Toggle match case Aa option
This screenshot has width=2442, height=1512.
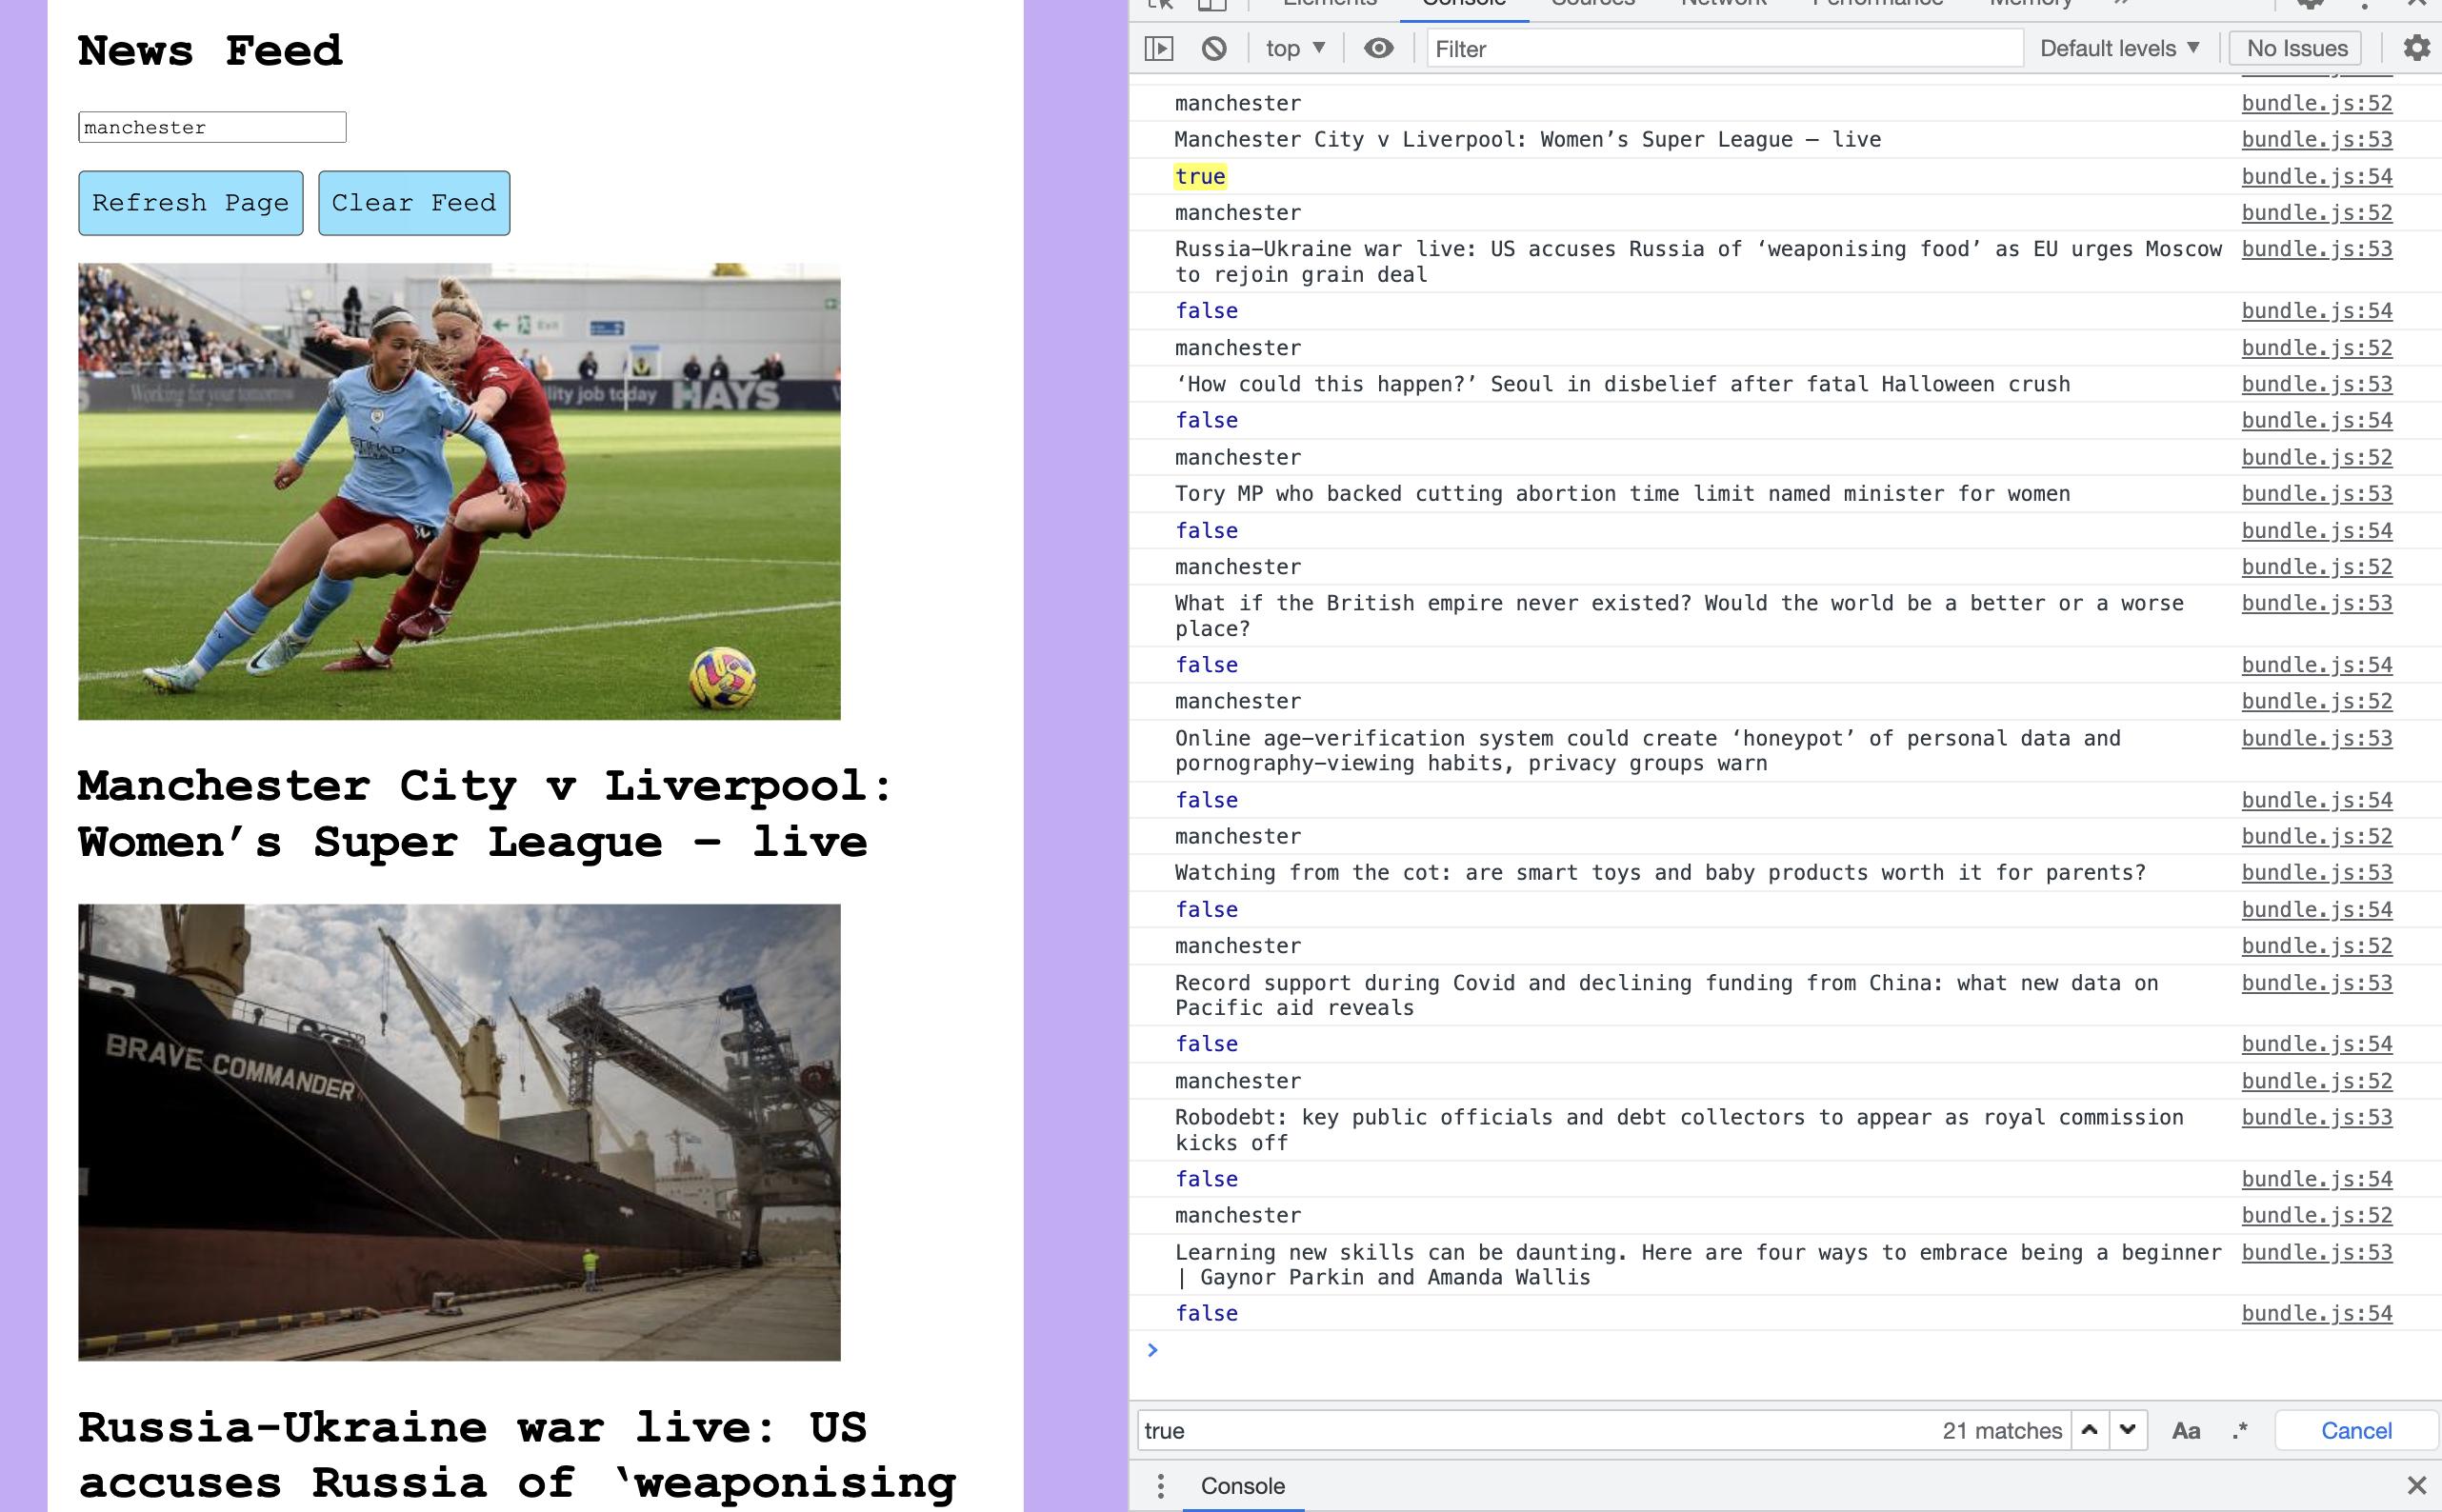(x=2186, y=1431)
